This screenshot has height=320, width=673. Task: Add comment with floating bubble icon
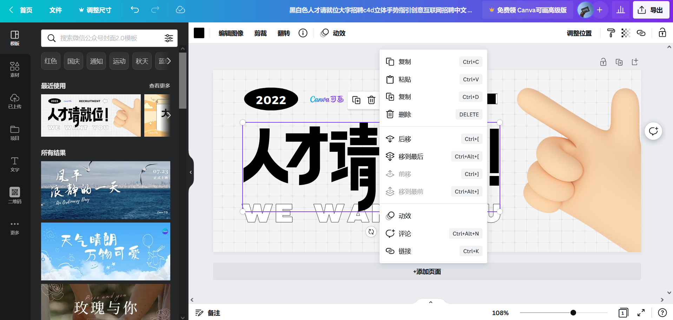click(653, 131)
